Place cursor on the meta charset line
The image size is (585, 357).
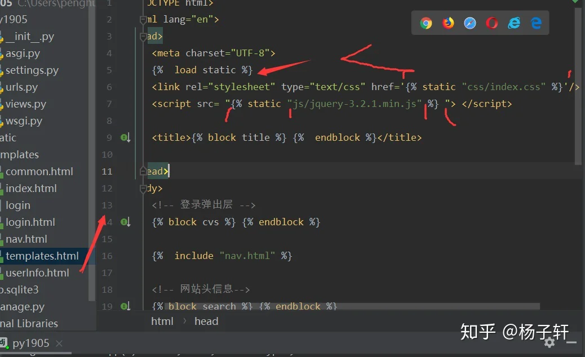[x=214, y=53]
